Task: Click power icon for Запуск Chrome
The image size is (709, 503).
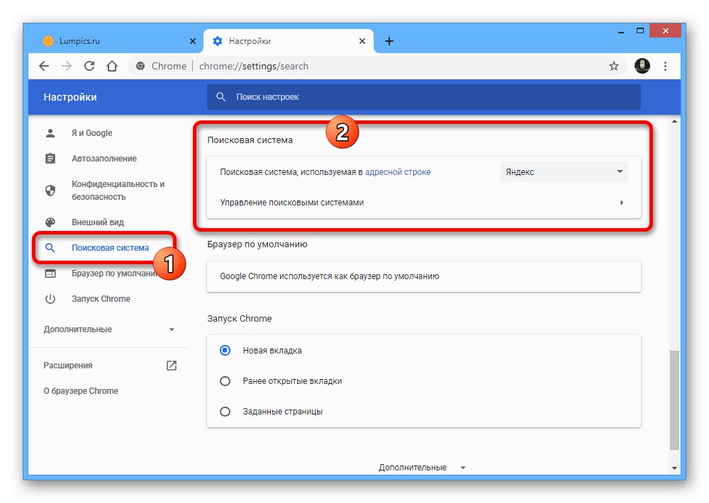Action: [x=50, y=299]
